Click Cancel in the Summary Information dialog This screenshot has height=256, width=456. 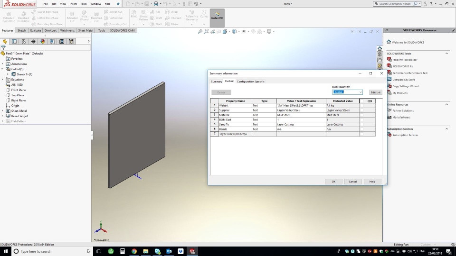[353, 182]
